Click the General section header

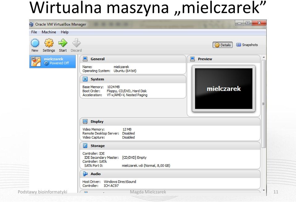tap(133, 59)
